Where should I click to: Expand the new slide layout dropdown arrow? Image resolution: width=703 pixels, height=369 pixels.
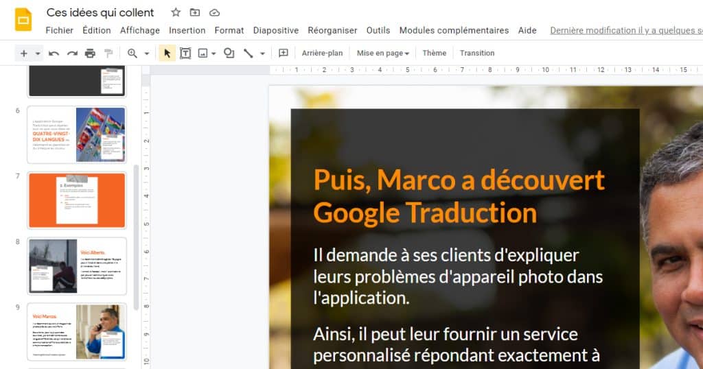point(38,53)
